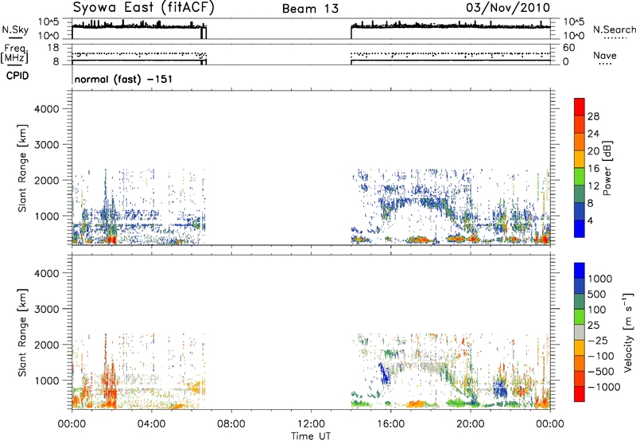Click the yellow Velocity swatch between -100 and -25

pyautogui.click(x=580, y=348)
